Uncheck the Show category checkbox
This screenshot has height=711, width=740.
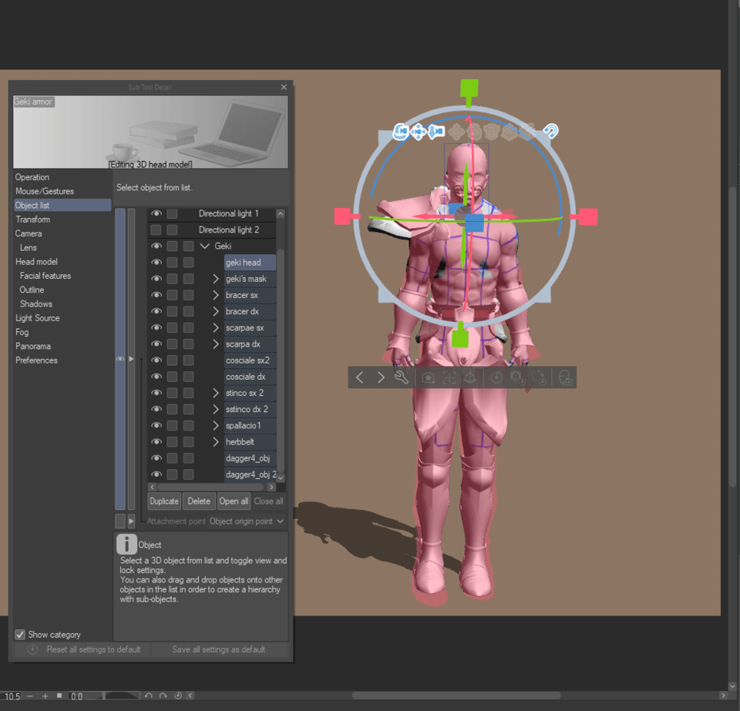click(x=20, y=635)
